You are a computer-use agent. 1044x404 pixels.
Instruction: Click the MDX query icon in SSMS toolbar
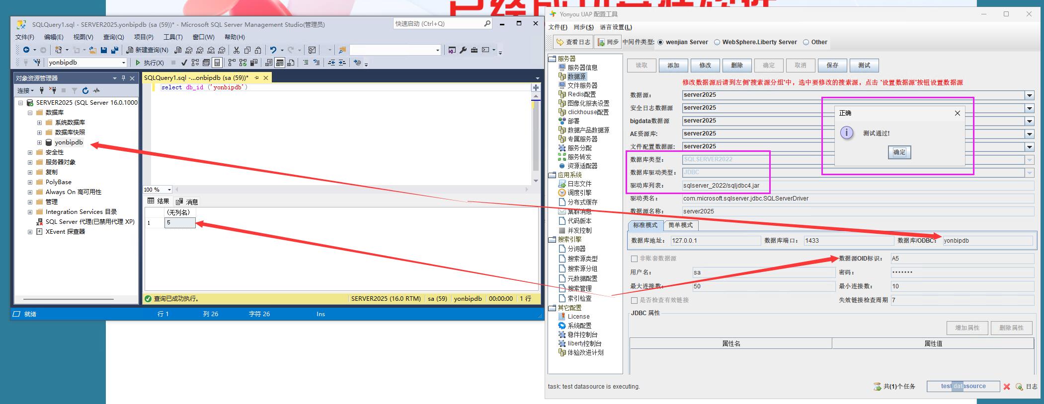[189, 50]
